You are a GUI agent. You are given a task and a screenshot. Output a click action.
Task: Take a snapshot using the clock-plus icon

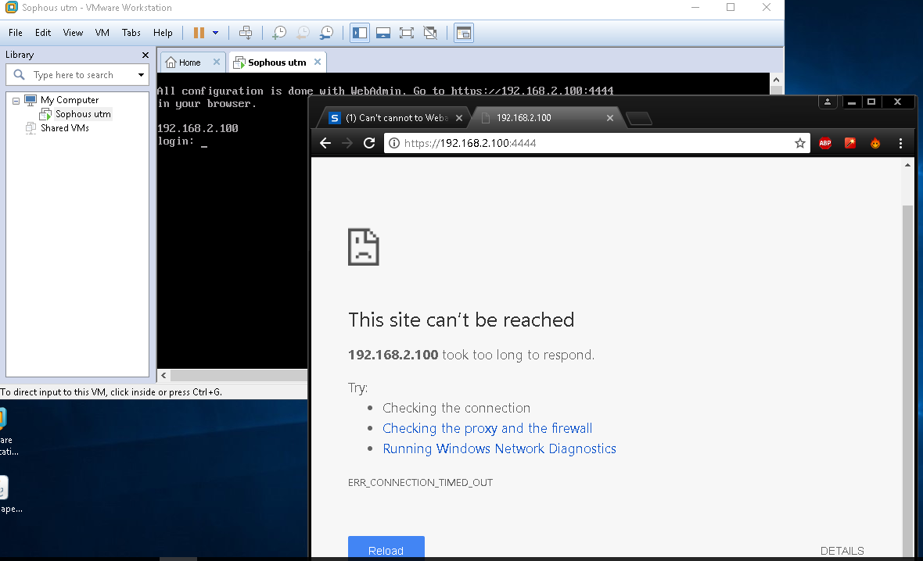278,33
